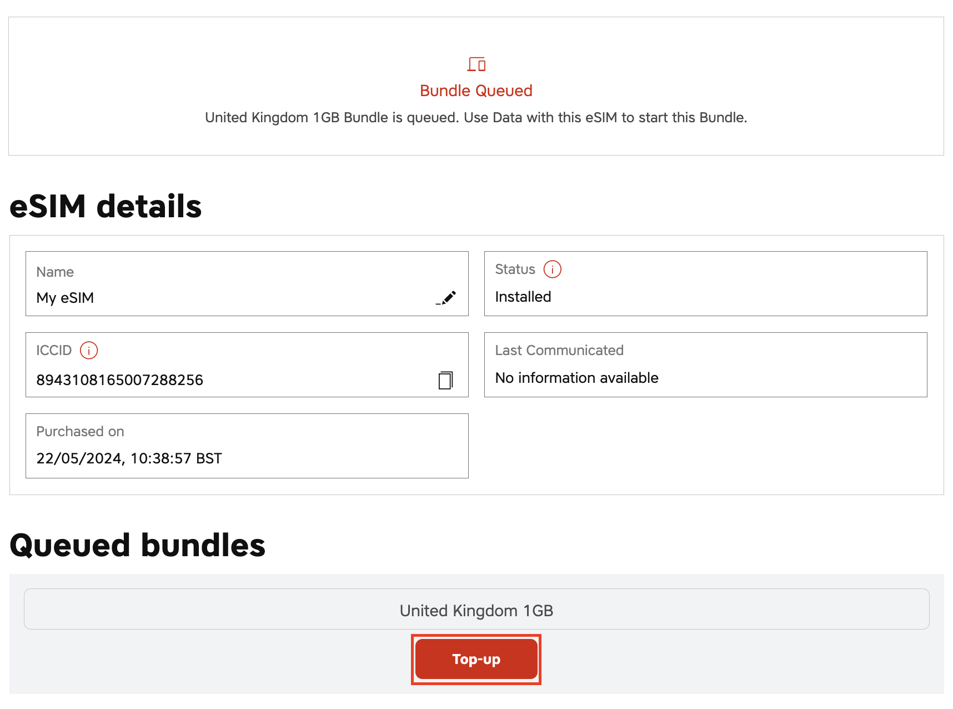This screenshot has width=953, height=709.
Task: Click the pencil icon to edit eSIM name
Action: pyautogui.click(x=447, y=298)
